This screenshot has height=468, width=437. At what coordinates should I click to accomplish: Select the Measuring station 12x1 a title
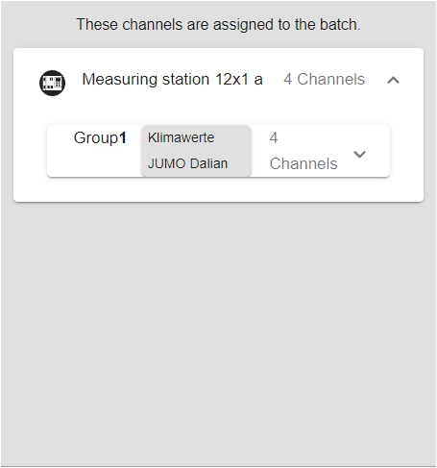click(x=172, y=80)
